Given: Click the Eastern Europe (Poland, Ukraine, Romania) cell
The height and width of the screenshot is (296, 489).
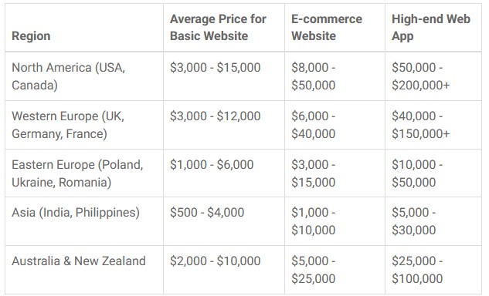Looking at the screenshot, I should (84, 173).
